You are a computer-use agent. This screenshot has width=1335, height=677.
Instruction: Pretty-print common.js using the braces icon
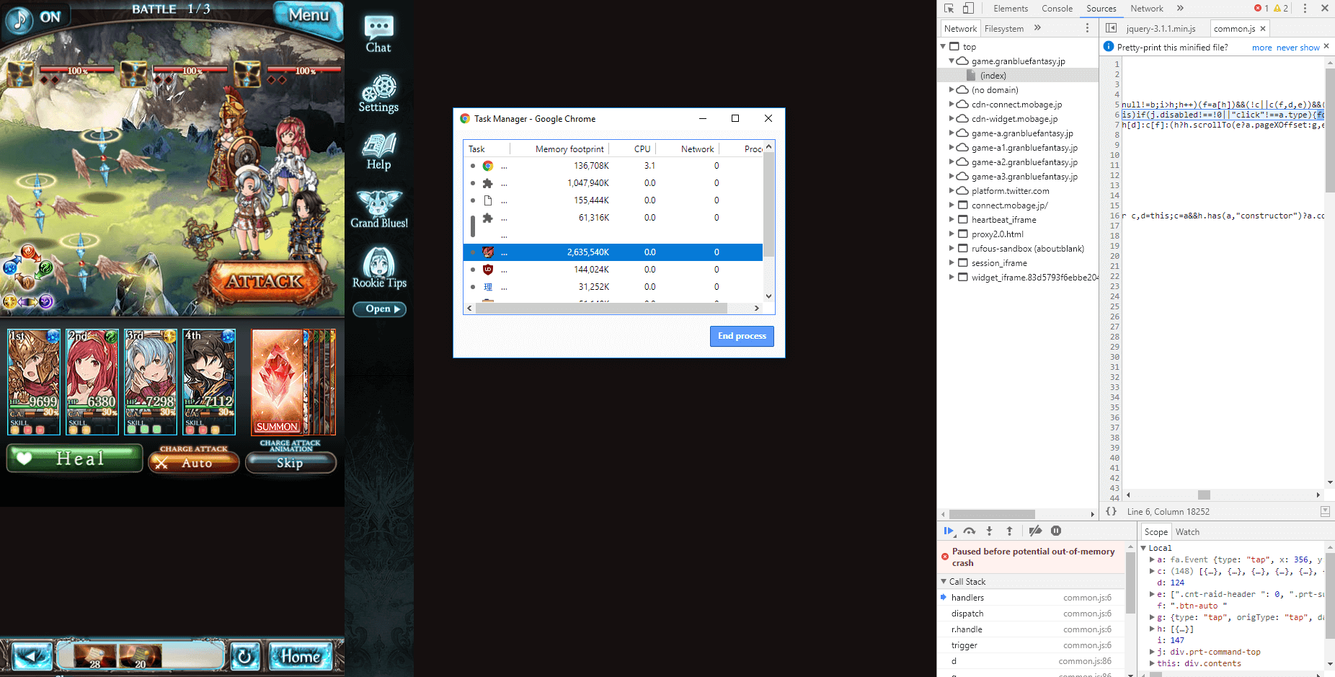[x=1111, y=511]
